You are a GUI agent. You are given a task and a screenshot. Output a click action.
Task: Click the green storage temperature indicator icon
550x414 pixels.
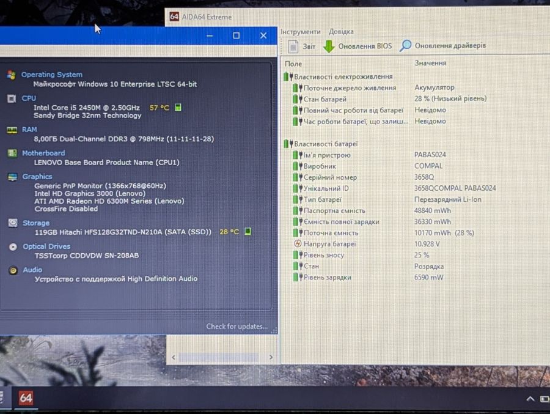248,231
